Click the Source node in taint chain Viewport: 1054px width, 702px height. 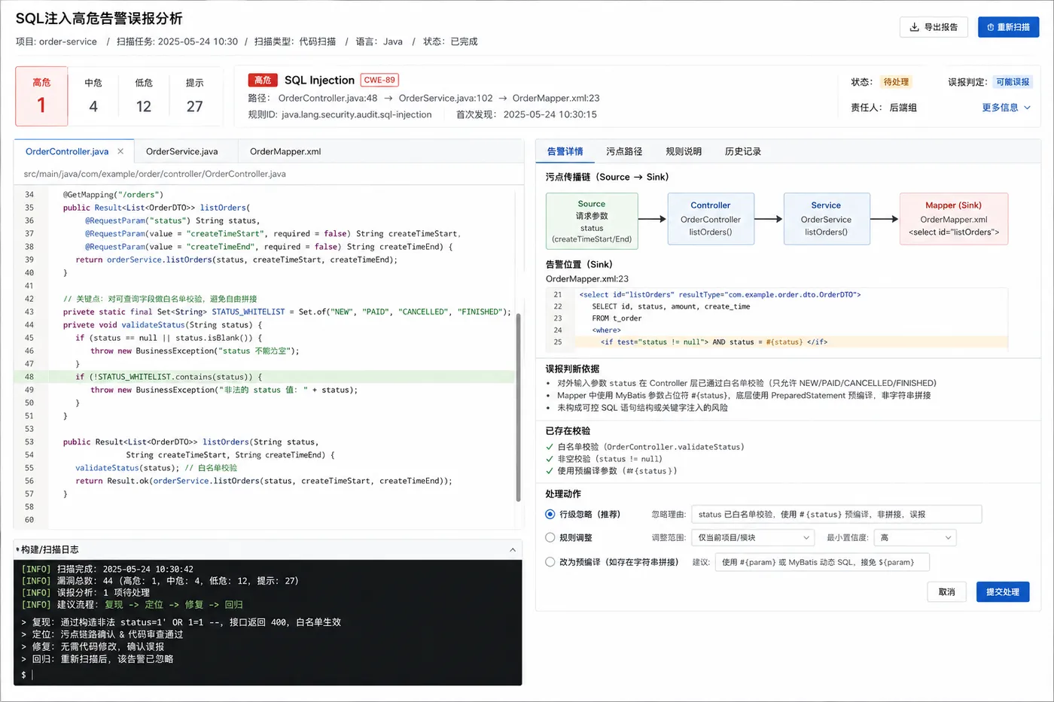[592, 220]
